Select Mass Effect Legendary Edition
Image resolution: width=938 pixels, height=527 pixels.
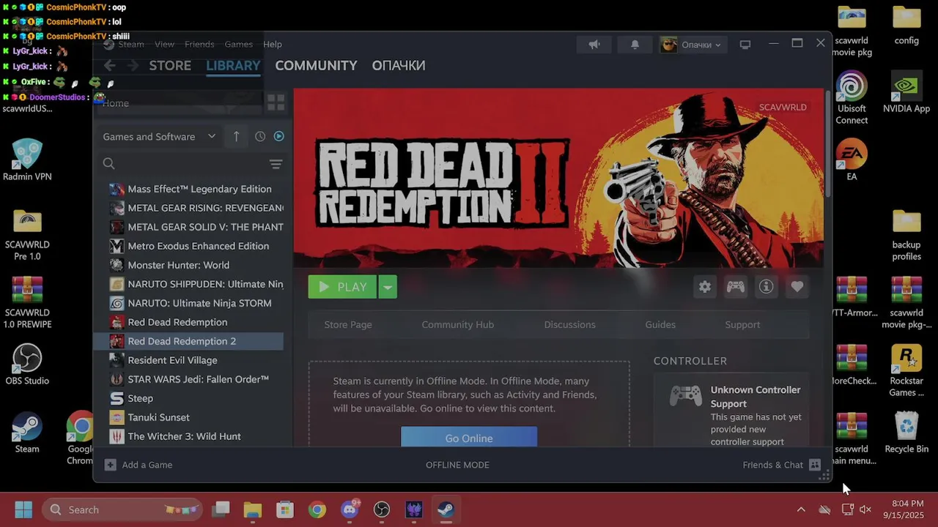(189, 189)
